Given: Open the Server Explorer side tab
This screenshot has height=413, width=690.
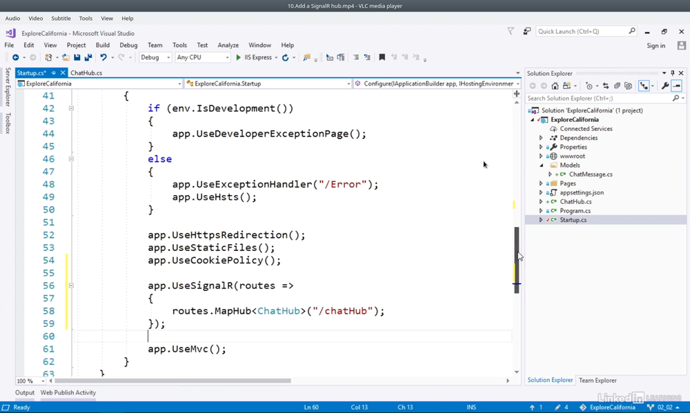Looking at the screenshot, I should tap(8, 87).
